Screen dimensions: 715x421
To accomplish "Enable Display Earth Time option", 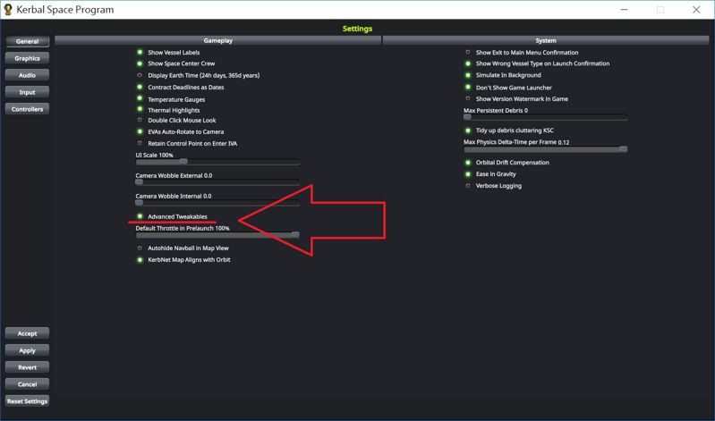I will click(140, 75).
